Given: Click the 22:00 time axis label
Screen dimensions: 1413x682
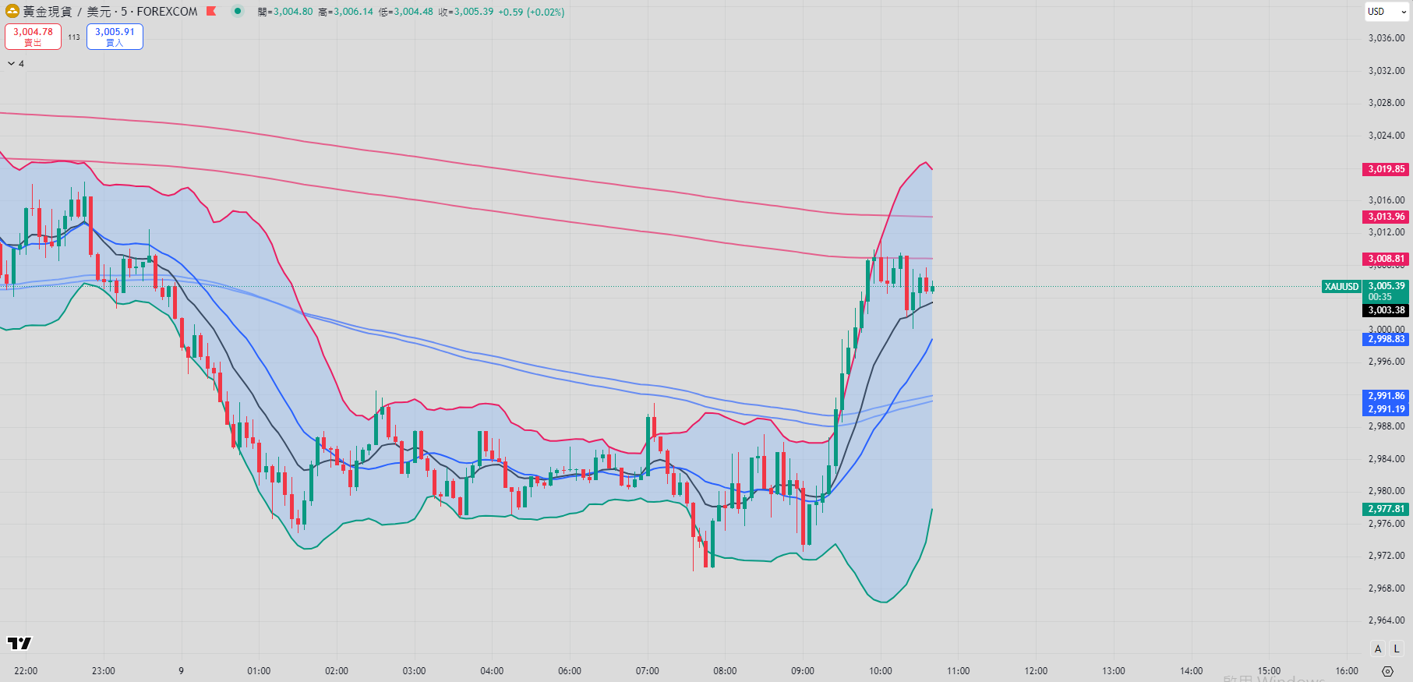Looking at the screenshot, I should 26,671.
